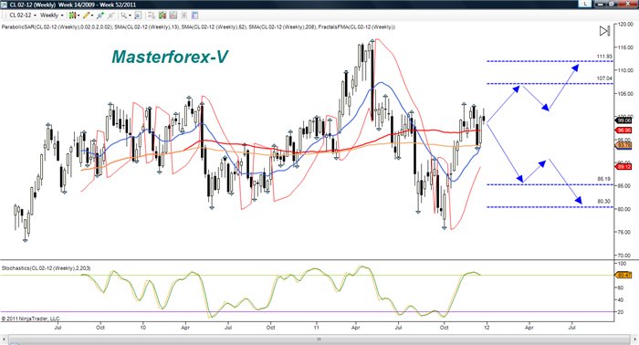639x345 pixels.
Task: Click the grayed document toolbar icon
Action: tap(183, 16)
